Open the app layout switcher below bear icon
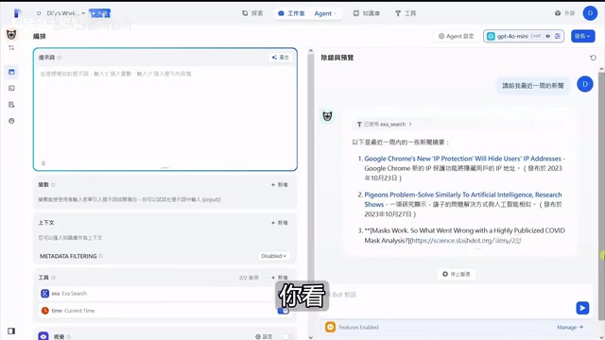Viewport: 605px width, 340px height. pos(11,48)
